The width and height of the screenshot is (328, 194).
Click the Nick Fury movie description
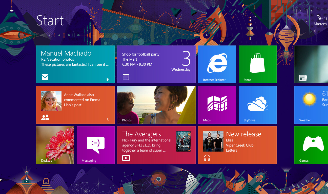[147, 145]
